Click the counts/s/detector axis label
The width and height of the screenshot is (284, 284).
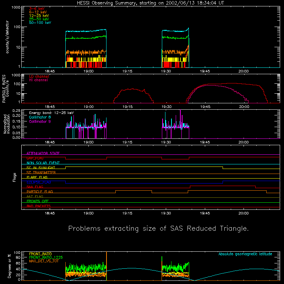(x=7, y=37)
